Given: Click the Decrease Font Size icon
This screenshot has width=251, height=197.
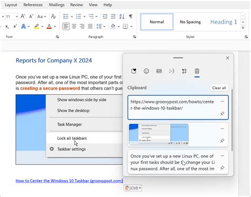Looking at the screenshot, I should [x=31, y=16].
